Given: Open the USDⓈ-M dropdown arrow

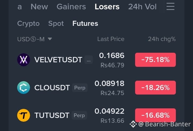Looking at the screenshot, I should coord(50,39).
